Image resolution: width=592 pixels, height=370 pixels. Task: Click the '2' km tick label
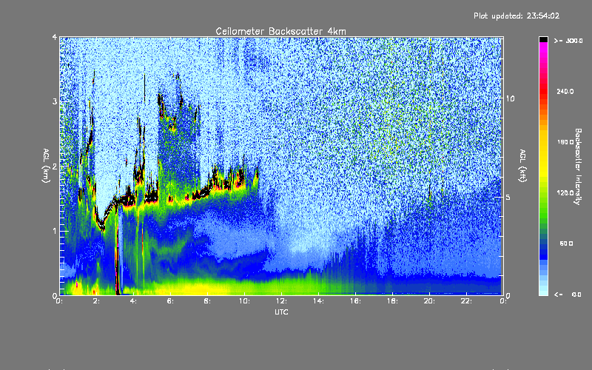[x=55, y=166]
